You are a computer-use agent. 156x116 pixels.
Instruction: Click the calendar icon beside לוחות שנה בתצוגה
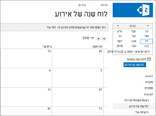[149, 59]
